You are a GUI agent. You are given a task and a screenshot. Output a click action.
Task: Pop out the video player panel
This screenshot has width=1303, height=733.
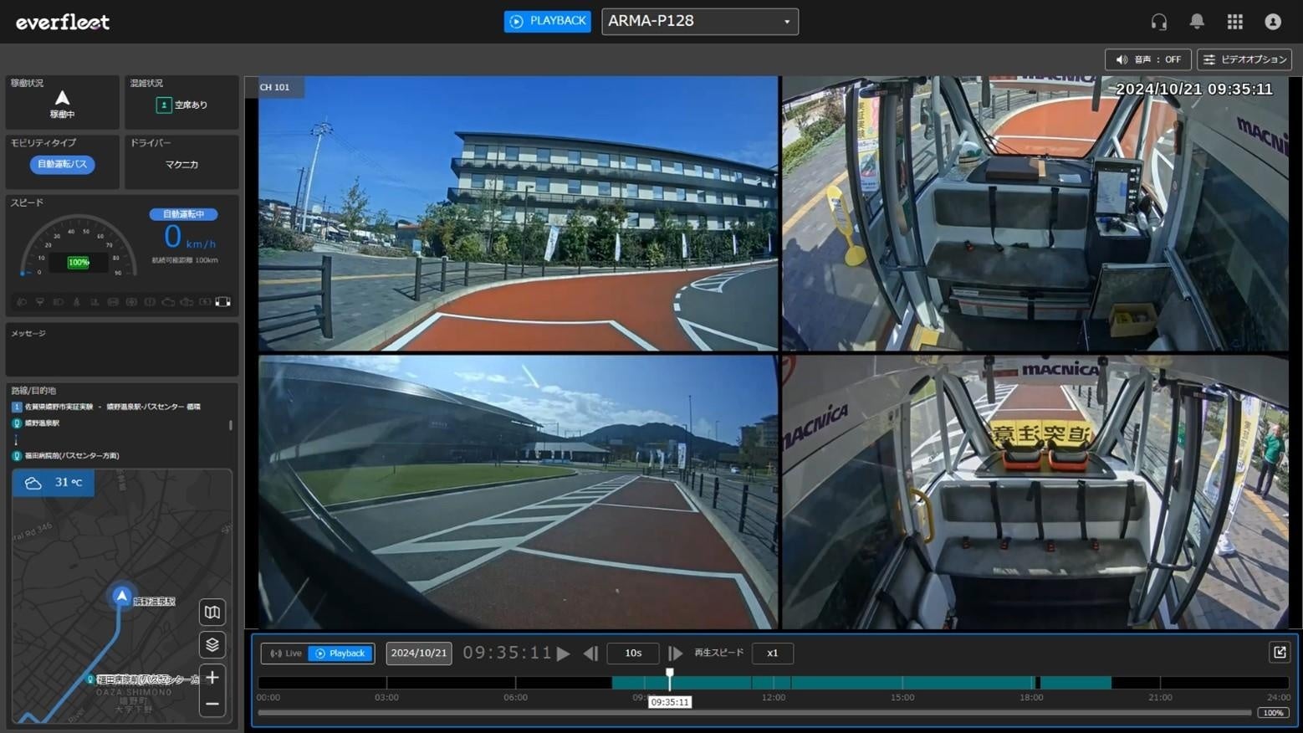coord(1279,653)
